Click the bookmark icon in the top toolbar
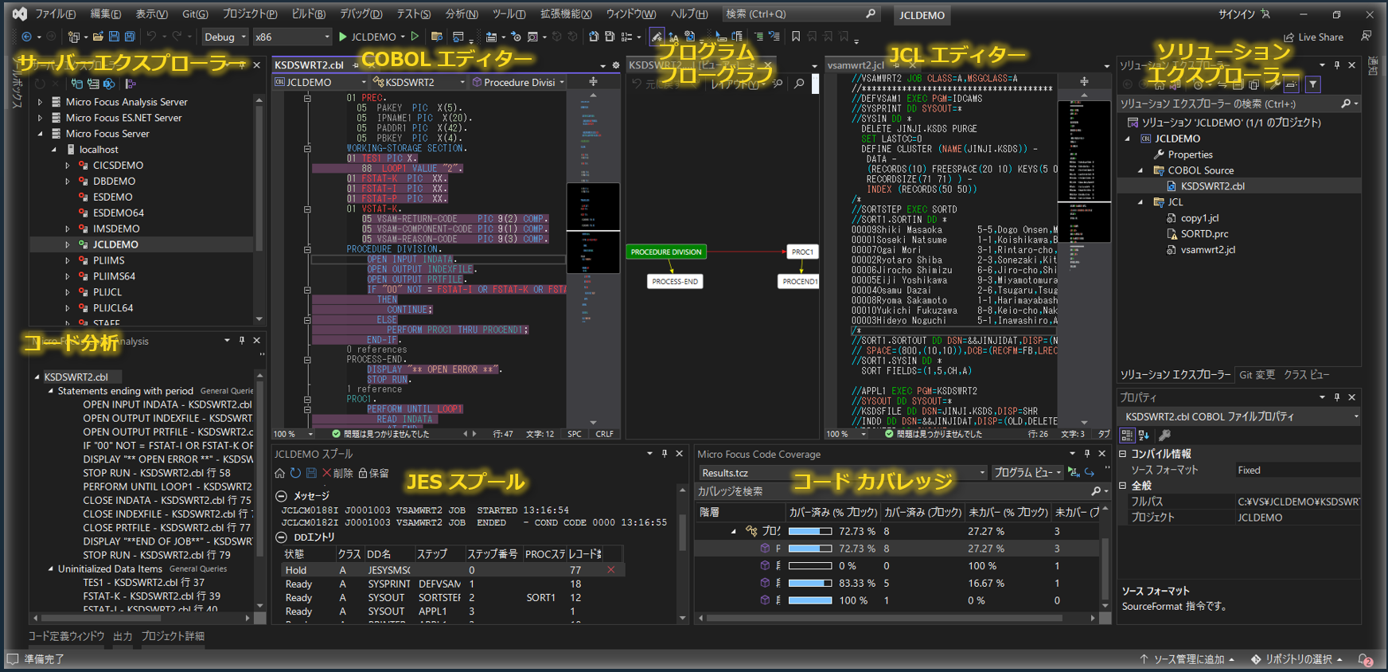Screen dimensions: 1388x672 (796, 37)
